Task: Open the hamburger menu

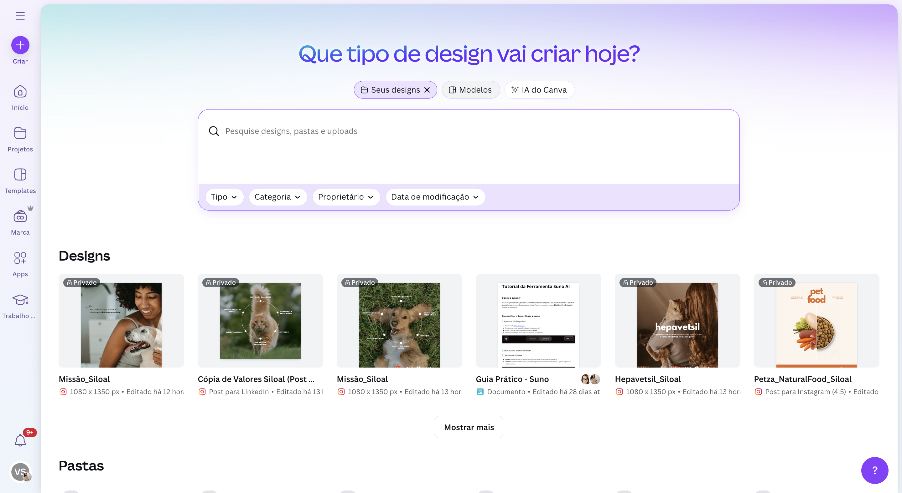Action: (x=20, y=16)
